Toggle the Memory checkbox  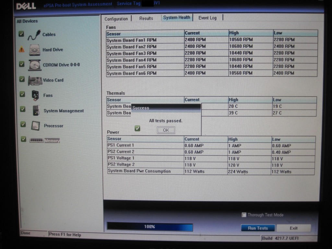pos(23,139)
